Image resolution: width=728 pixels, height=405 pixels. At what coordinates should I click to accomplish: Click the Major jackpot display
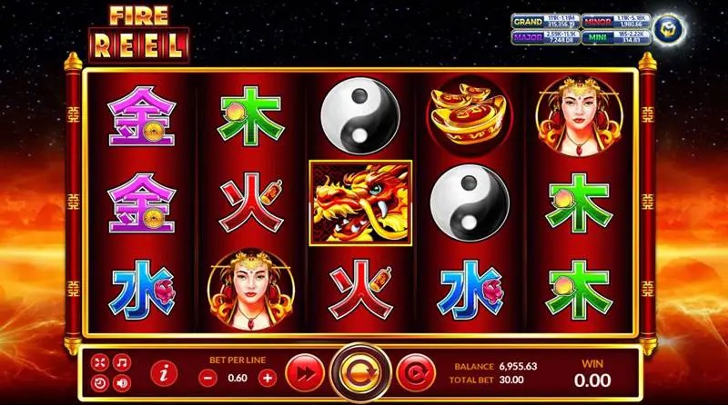coord(545,37)
